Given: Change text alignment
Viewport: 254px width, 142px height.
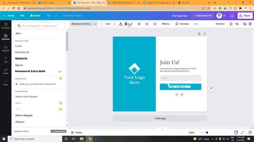Looking at the screenshot, I should [139, 24].
